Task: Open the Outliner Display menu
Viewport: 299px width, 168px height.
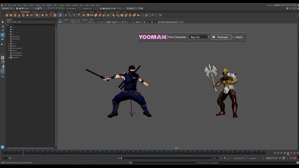Action: [9, 22]
